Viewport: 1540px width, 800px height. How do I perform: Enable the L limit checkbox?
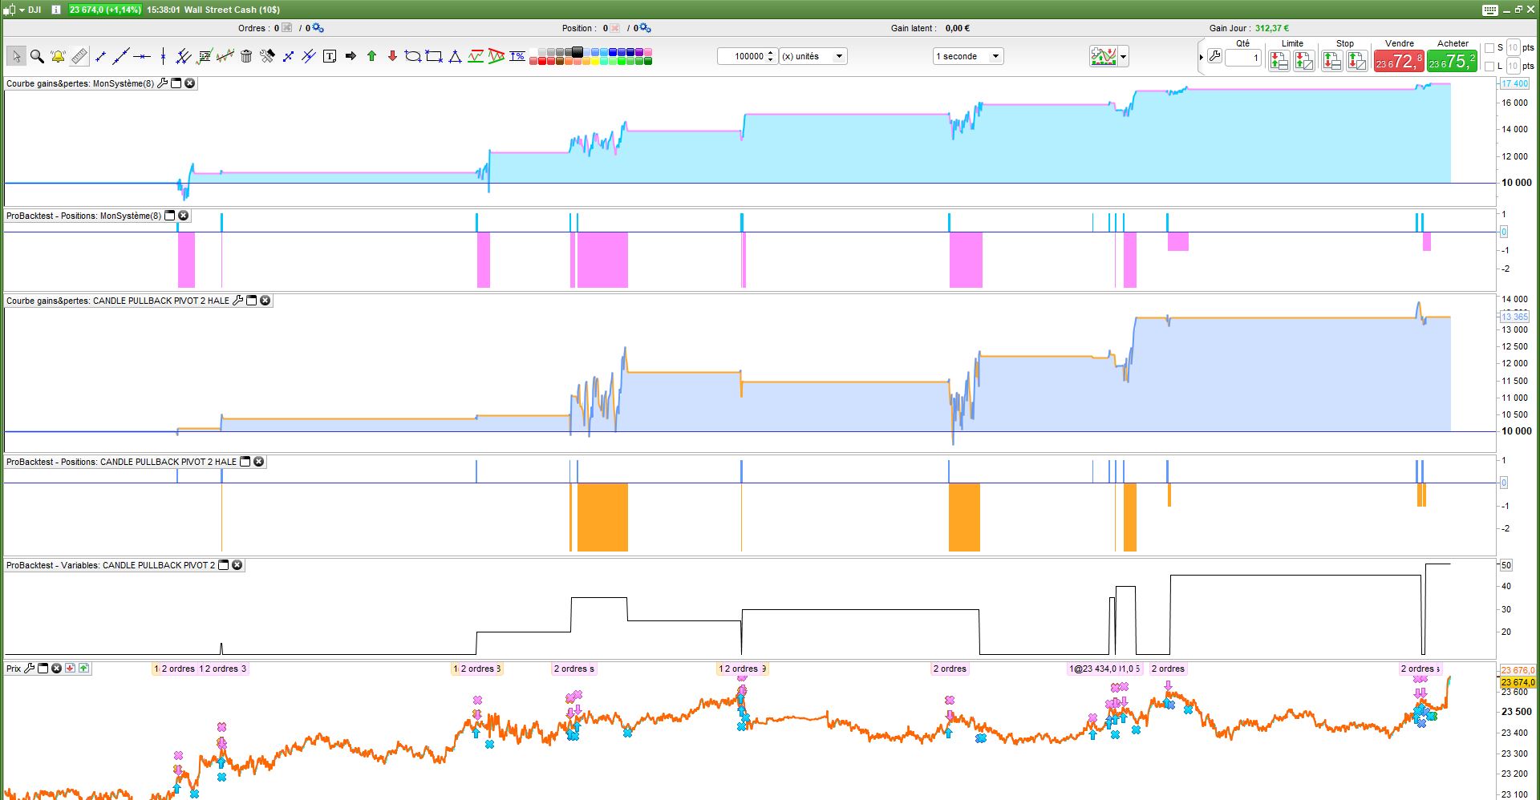pos(1489,67)
